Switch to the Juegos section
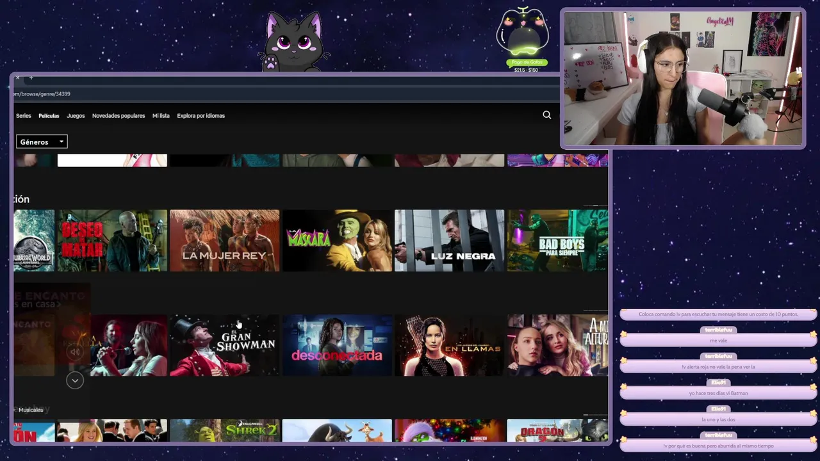This screenshot has width=820, height=461. click(x=76, y=116)
